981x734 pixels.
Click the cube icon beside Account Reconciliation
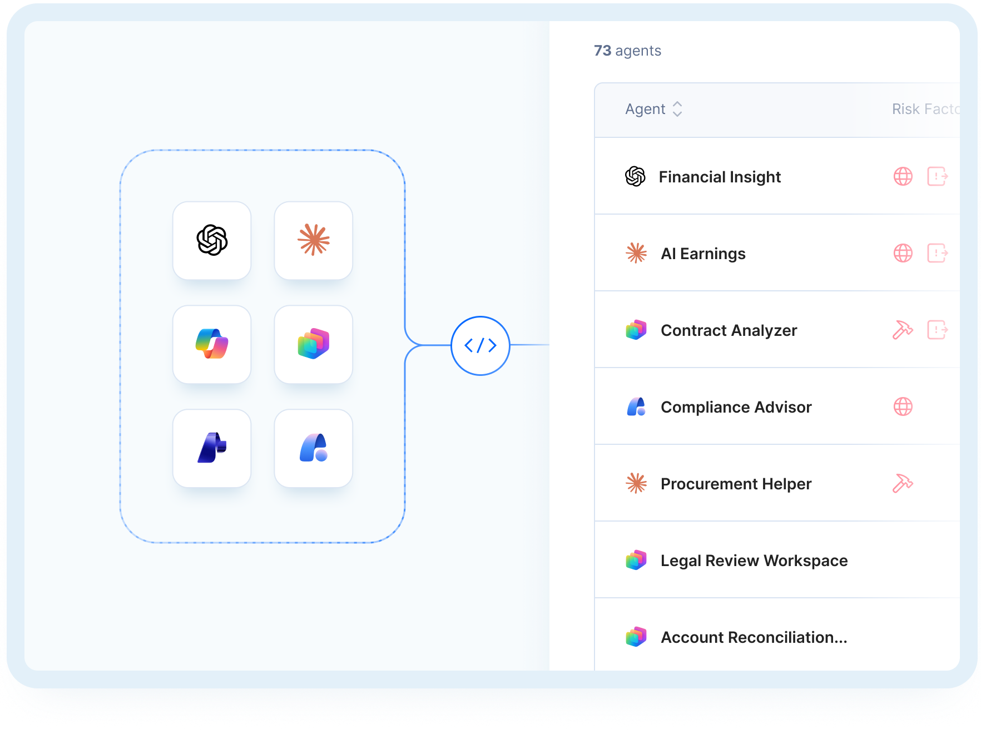(636, 637)
